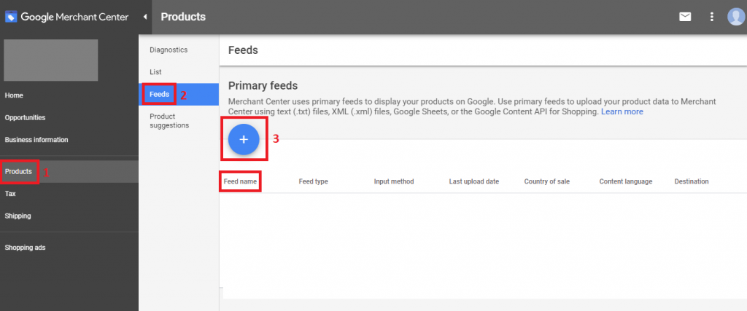The image size is (747, 311).
Task: Sort by Feed name column header
Action: (240, 181)
